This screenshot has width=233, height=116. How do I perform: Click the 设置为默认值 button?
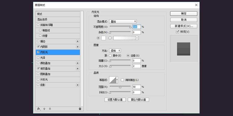pos(115,100)
